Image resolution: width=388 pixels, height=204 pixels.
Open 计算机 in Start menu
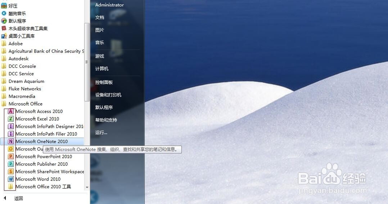tap(102, 69)
